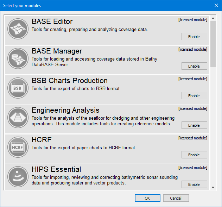The width and height of the screenshot is (222, 207).
Task: Click the scrollbar down arrow
Action: pos(213,187)
